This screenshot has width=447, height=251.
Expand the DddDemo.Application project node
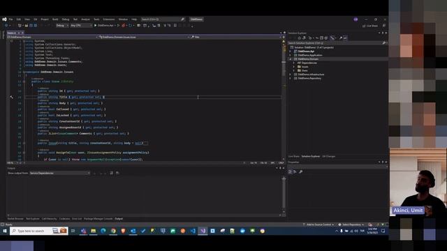click(x=291, y=55)
